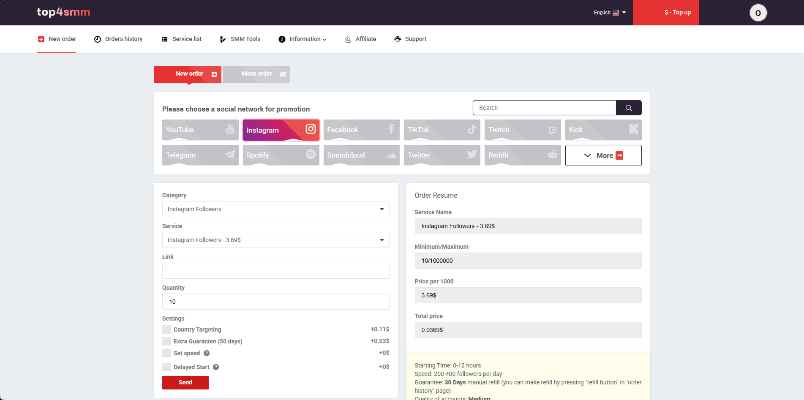Open SMM Tools page
804x400 pixels.
(x=240, y=39)
